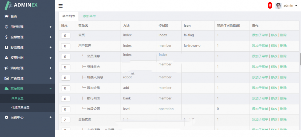The height and width of the screenshot is (137, 301).
Task: Click the sort order field for 金额管理
Action: point(66,120)
